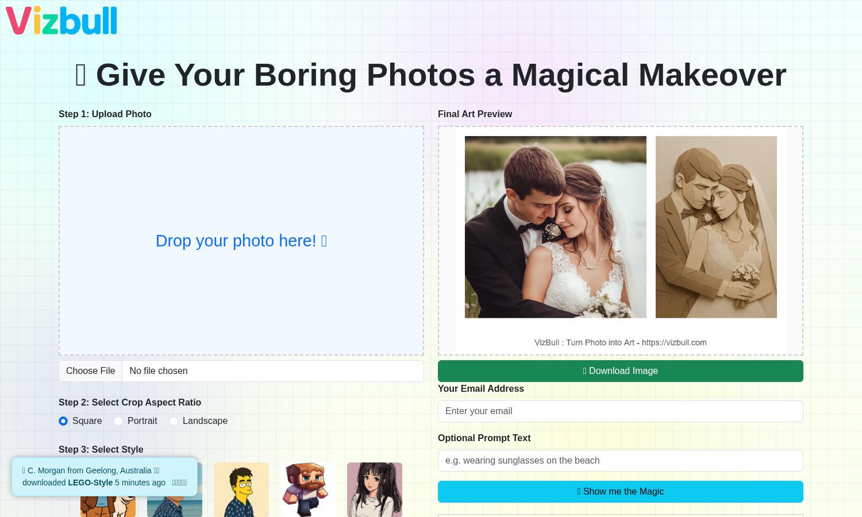Click the 'Show me the Magic' button
The image size is (862, 517).
tap(621, 492)
